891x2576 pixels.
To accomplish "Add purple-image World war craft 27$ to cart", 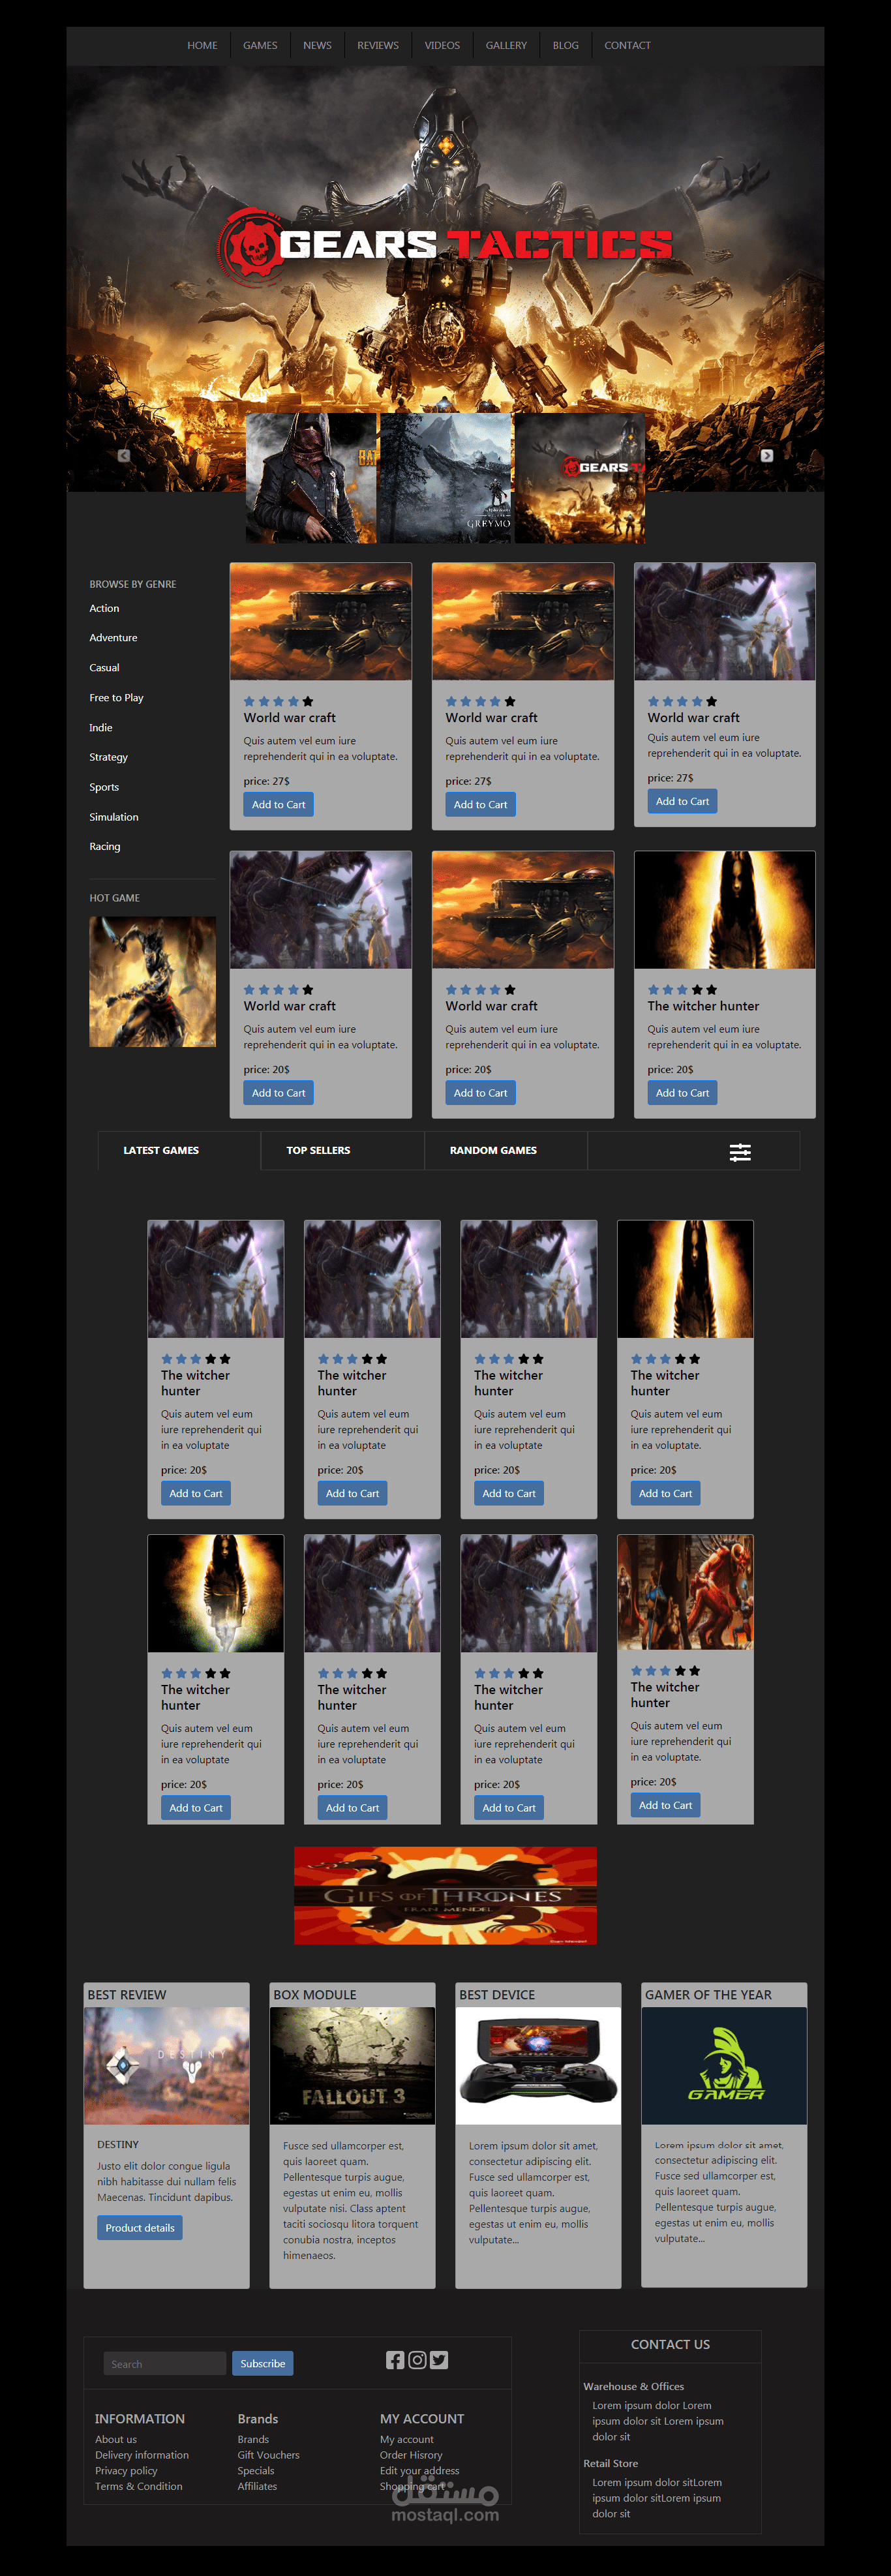I will coord(682,801).
